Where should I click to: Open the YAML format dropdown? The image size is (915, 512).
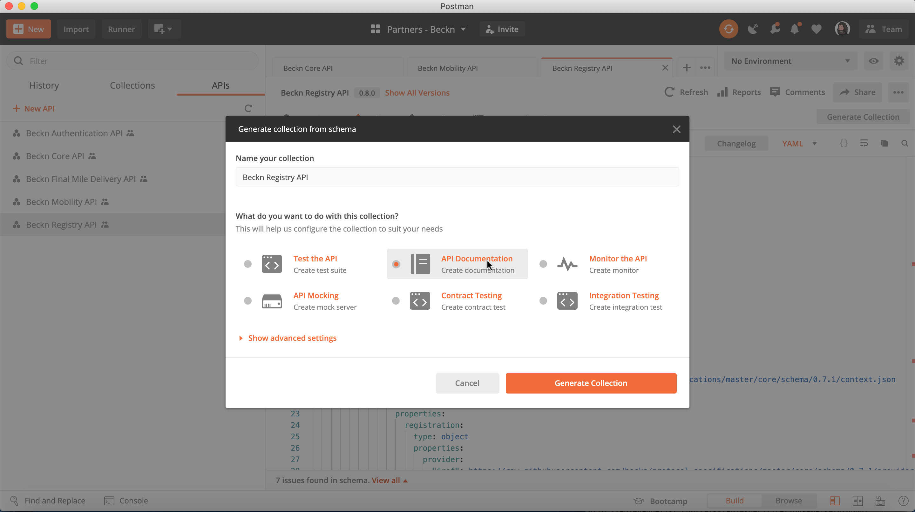[x=799, y=144]
